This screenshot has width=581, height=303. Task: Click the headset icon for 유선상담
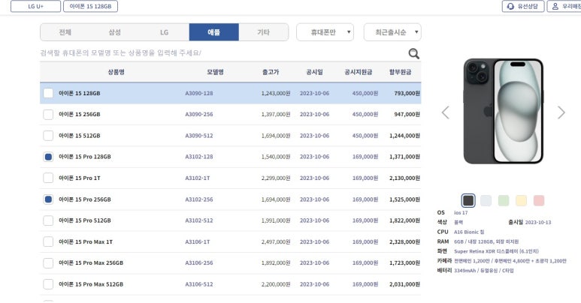point(510,6)
